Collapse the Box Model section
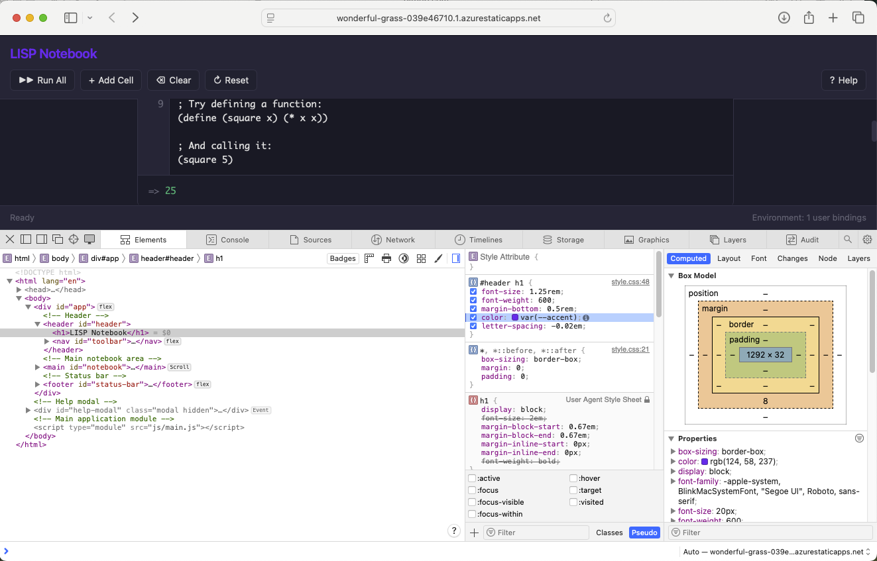877x561 pixels. click(672, 276)
